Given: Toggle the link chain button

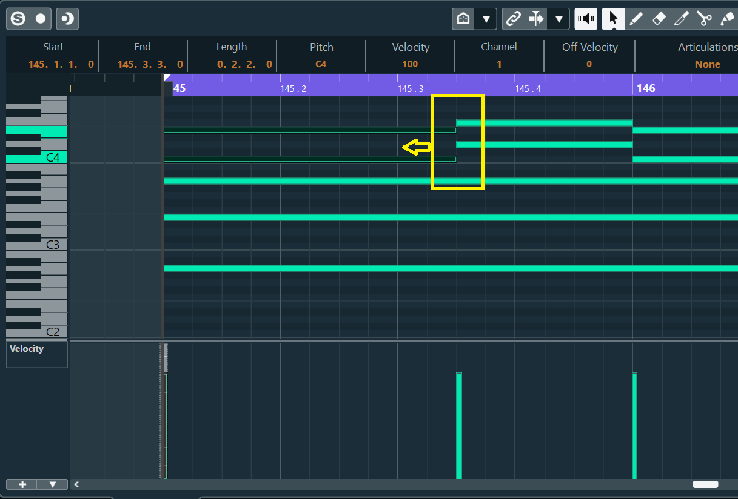Looking at the screenshot, I should pos(513,19).
